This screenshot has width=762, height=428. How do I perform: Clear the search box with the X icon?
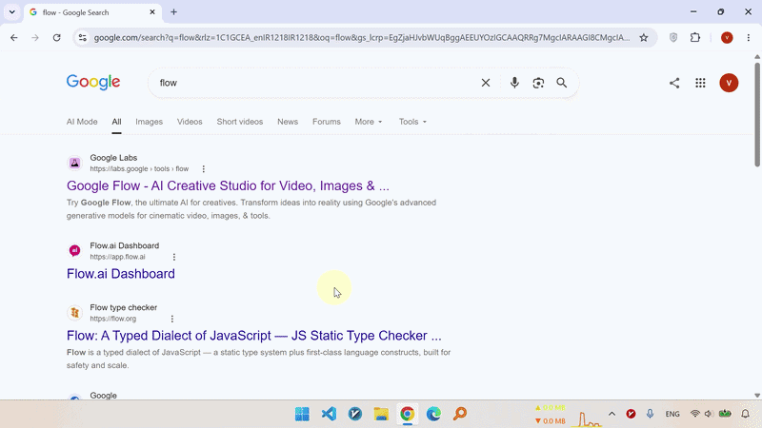pyautogui.click(x=486, y=83)
